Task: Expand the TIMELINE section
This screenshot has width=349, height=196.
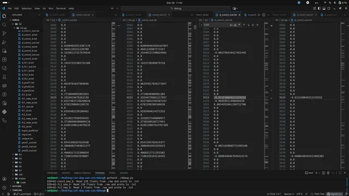Action: tap(17, 190)
